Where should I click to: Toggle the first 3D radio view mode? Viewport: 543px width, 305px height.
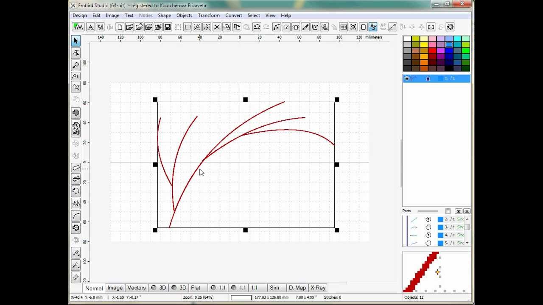[158, 288]
